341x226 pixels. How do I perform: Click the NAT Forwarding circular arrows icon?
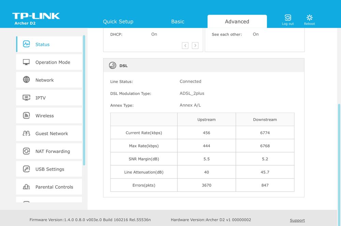tap(26, 151)
